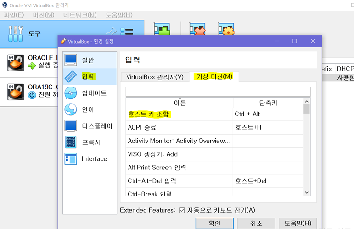Screen dimensions: 354x229
Task: Click the DHCP column header behind dialog
Action: pos(344,69)
